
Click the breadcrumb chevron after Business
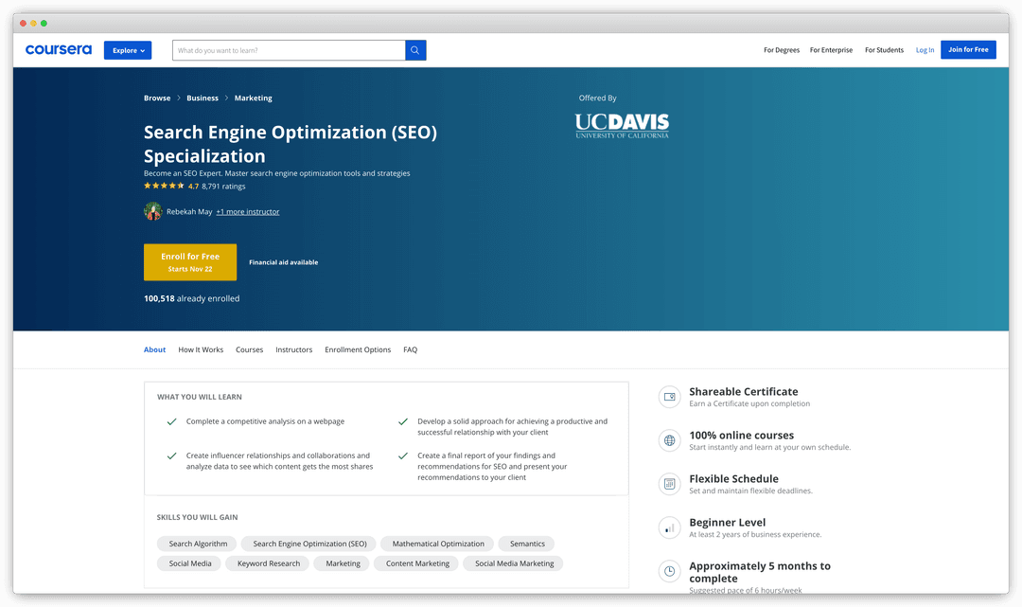[x=226, y=98]
